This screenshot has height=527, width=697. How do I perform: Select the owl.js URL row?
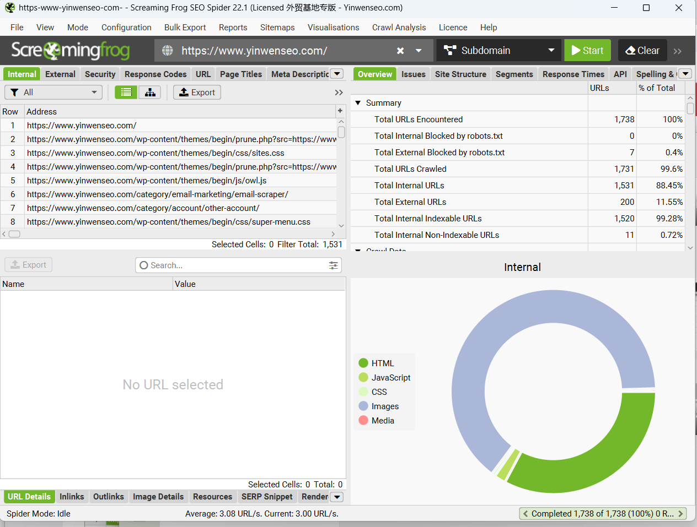[x=168, y=181]
